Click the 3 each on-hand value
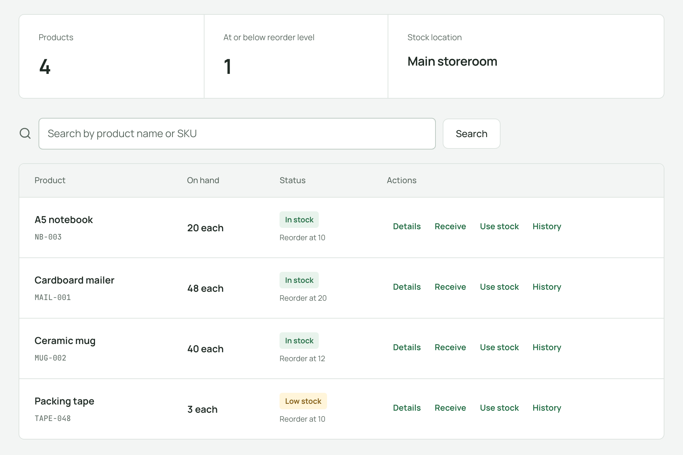Viewport: 683px width, 455px height. tap(202, 409)
